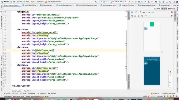Collapse the TextView tag fold at line 22

tap(11, 47)
